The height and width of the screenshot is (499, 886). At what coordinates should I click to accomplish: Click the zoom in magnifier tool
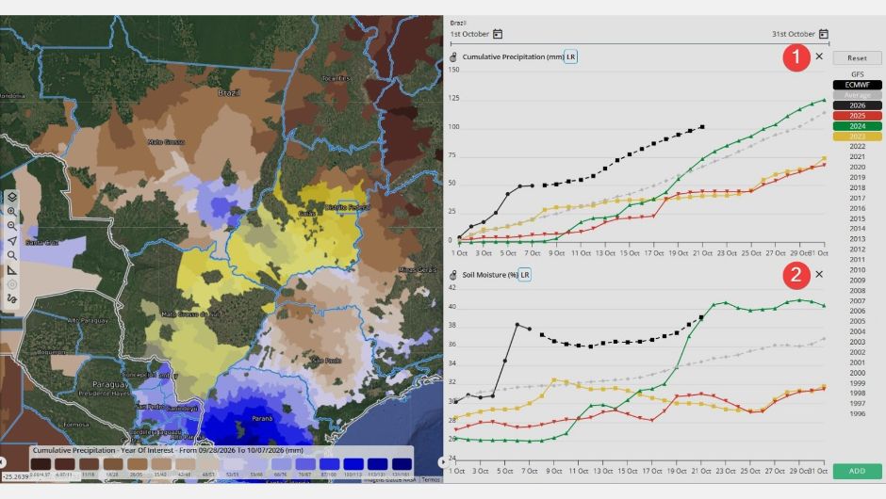[12, 212]
